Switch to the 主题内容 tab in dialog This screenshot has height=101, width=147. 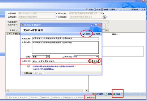(28, 73)
